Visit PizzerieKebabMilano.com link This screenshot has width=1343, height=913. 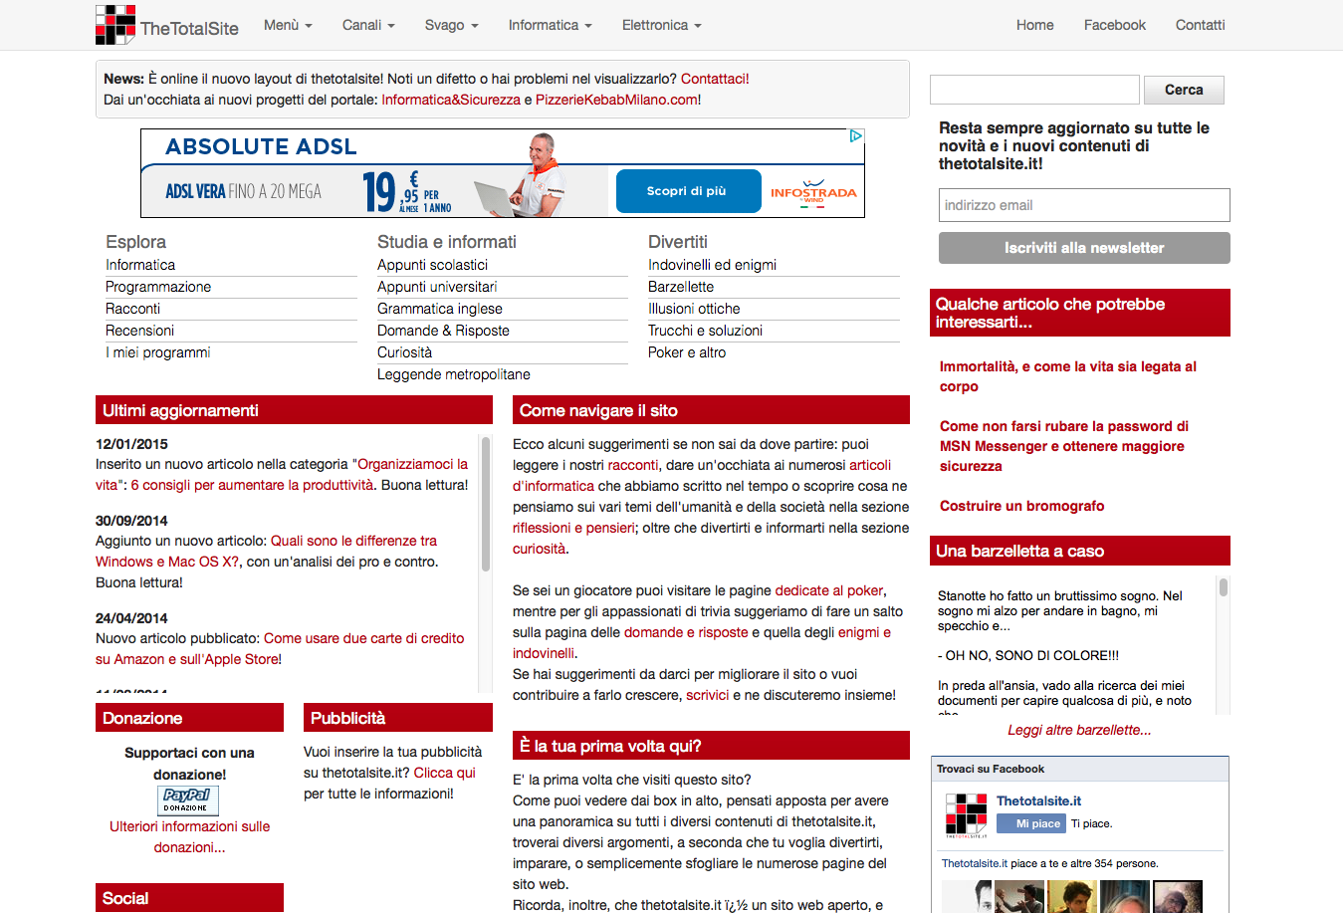coord(616,100)
